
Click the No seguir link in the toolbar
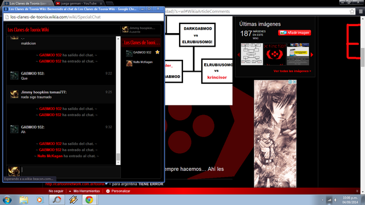point(56,191)
